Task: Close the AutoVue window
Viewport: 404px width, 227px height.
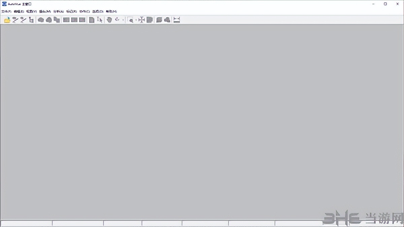Action: click(x=398, y=4)
